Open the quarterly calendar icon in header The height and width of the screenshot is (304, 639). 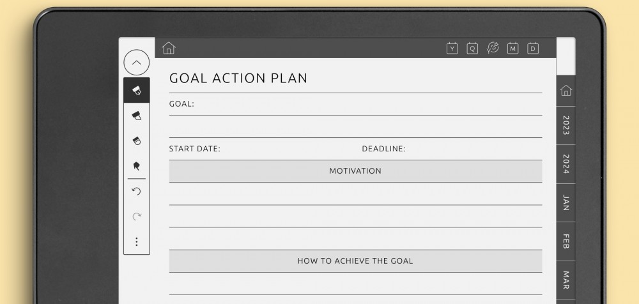[x=472, y=48]
